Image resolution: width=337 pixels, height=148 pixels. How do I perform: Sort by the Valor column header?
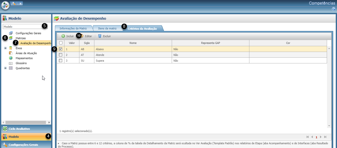(72, 43)
